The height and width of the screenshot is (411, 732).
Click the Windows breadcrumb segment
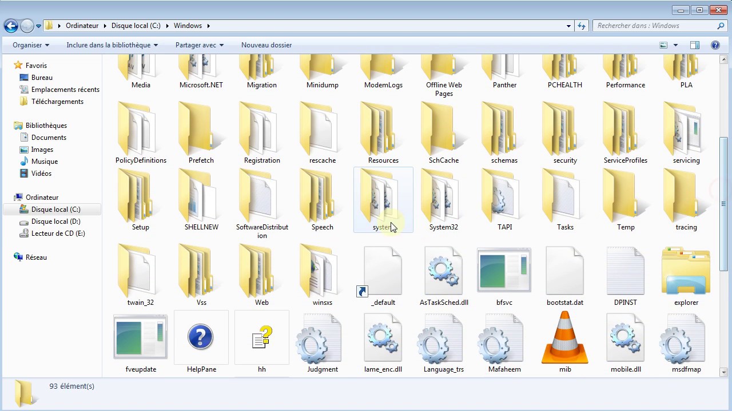(x=188, y=26)
